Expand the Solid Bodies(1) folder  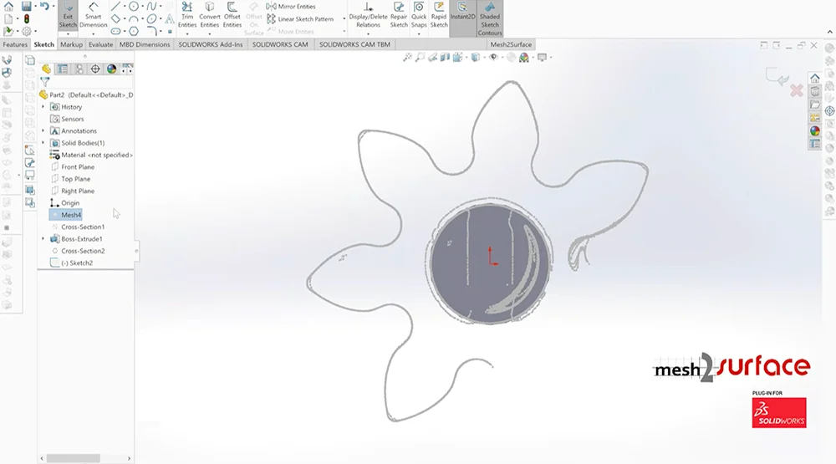[x=43, y=143]
